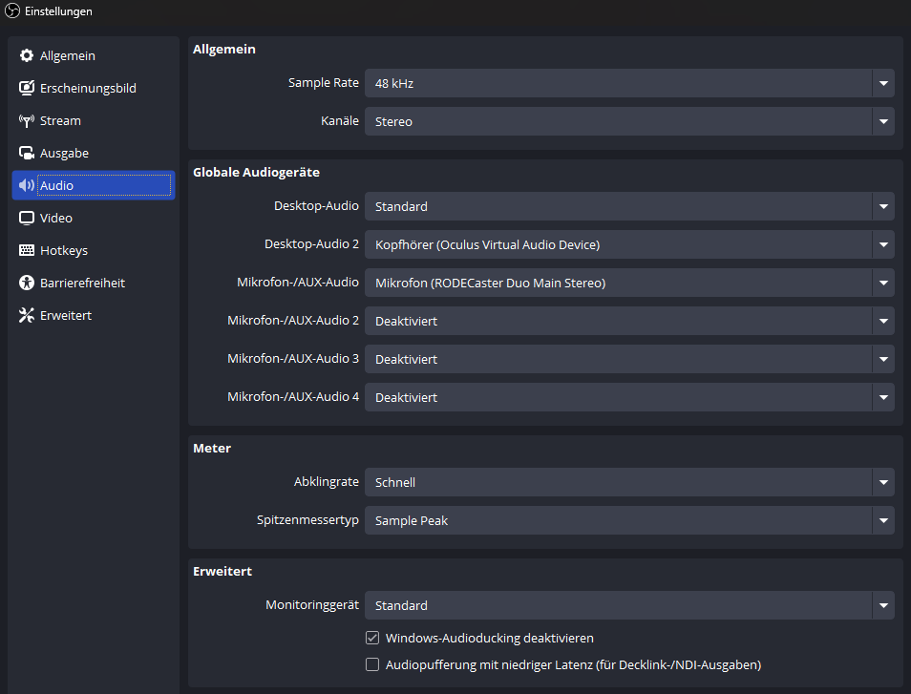Viewport: 911px width, 694px height.
Task: Click the OBS logo in title bar
Action: pyautogui.click(x=12, y=11)
